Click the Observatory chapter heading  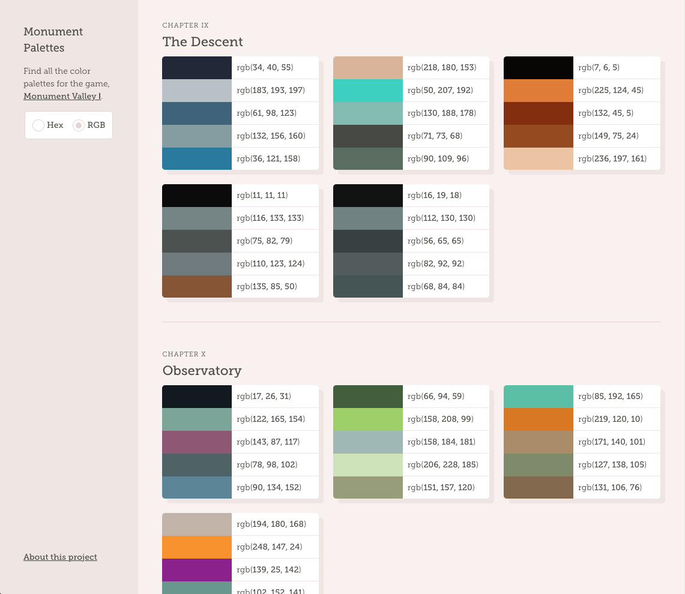(x=202, y=371)
